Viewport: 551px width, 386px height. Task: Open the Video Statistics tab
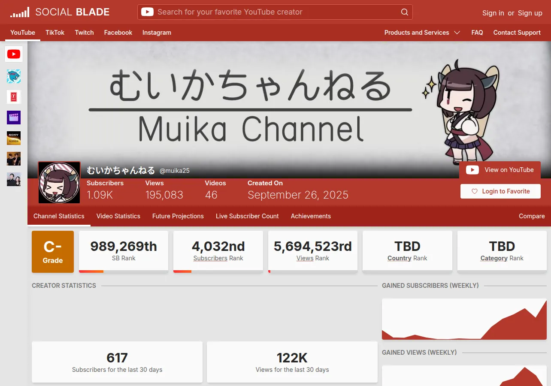pos(118,216)
